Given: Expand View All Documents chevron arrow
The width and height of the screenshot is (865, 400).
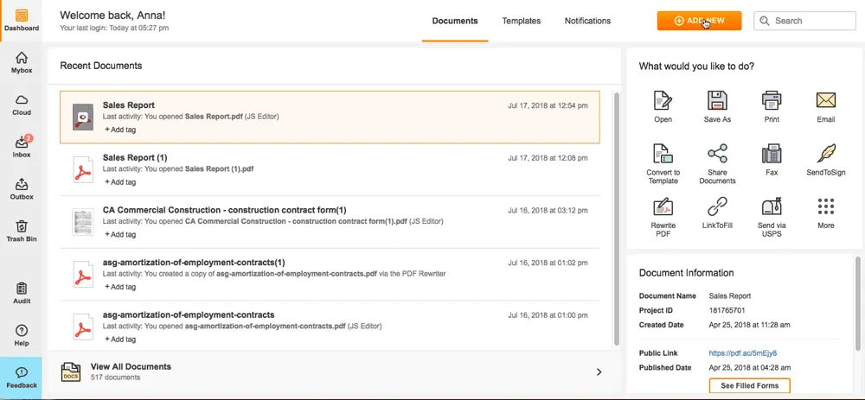Looking at the screenshot, I should tap(599, 372).
